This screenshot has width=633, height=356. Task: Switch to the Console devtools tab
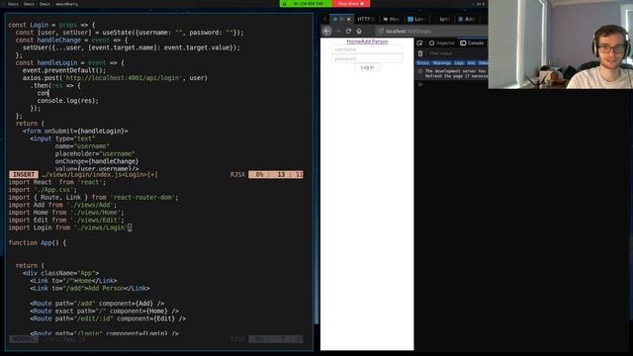tap(472, 43)
